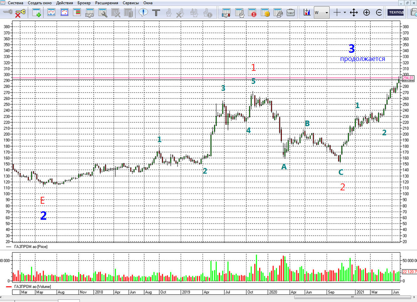Screen dimensions: 417x302
Task: Click the table with green plus icon
Action: (x=36, y=14)
